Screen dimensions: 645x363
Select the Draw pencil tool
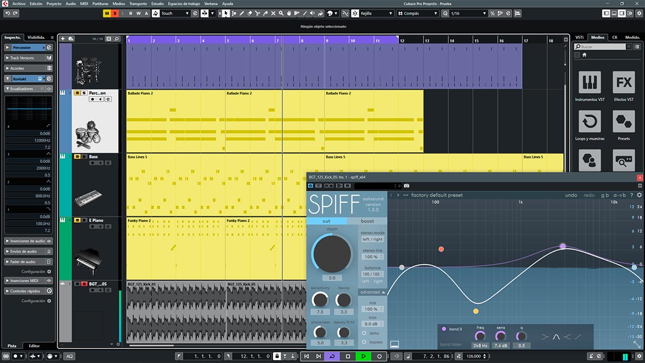tap(241, 13)
